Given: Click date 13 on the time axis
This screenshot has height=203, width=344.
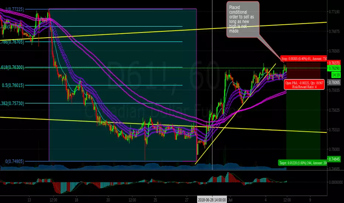Looking at the screenshot, I should (29, 200).
